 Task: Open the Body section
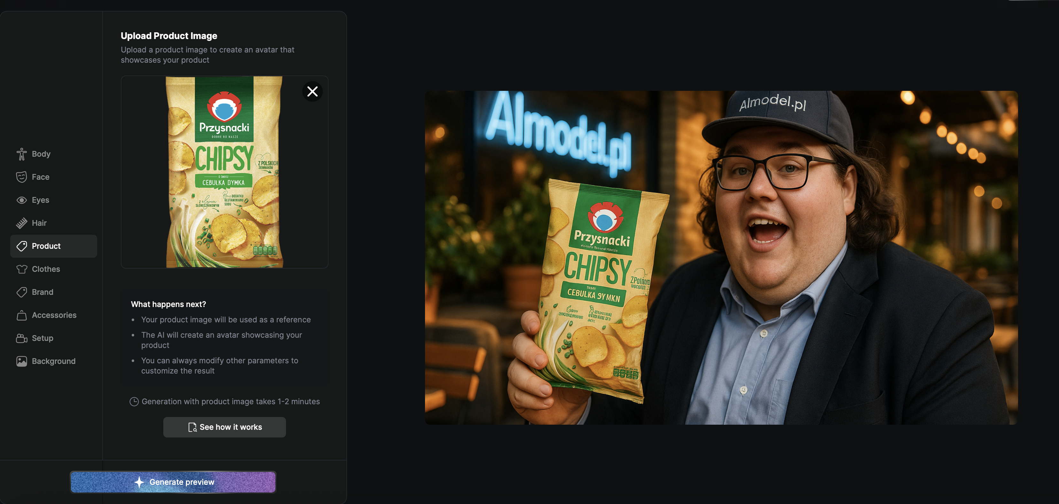click(x=53, y=154)
